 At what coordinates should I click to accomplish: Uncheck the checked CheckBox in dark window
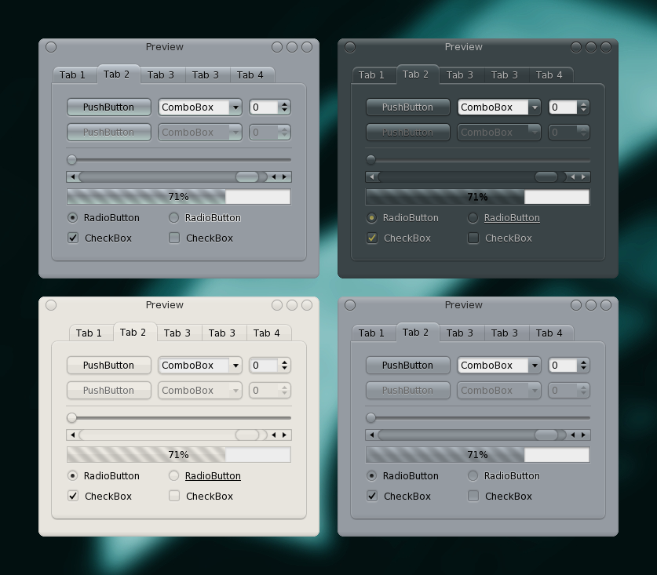(372, 238)
